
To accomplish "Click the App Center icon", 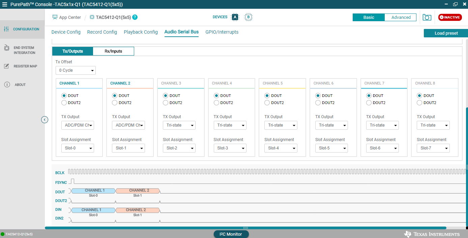I will (55, 17).
